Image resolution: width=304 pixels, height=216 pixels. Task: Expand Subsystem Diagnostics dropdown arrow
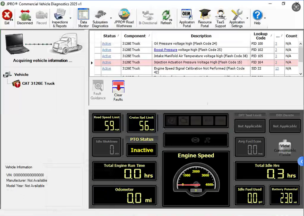point(111,18)
